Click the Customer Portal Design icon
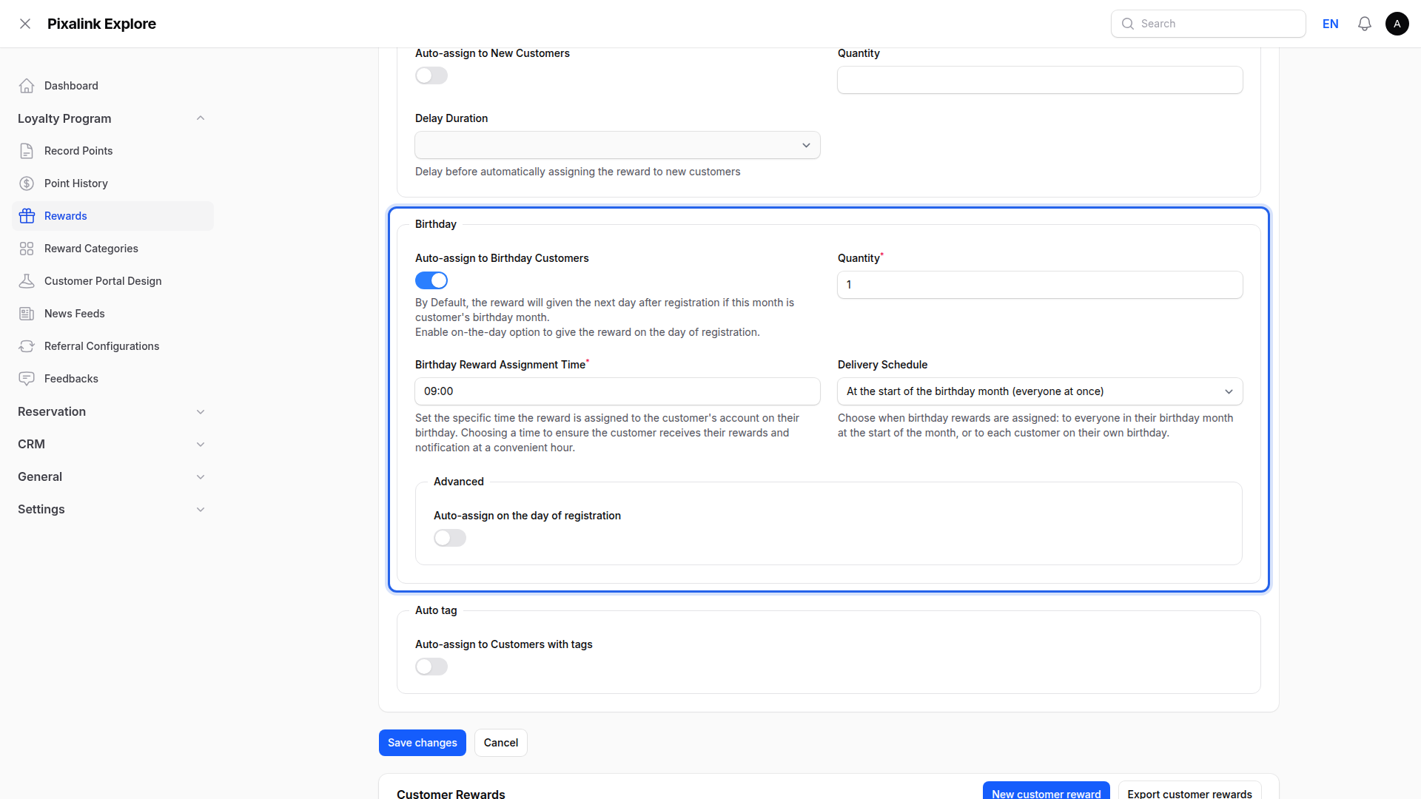 pyautogui.click(x=27, y=281)
